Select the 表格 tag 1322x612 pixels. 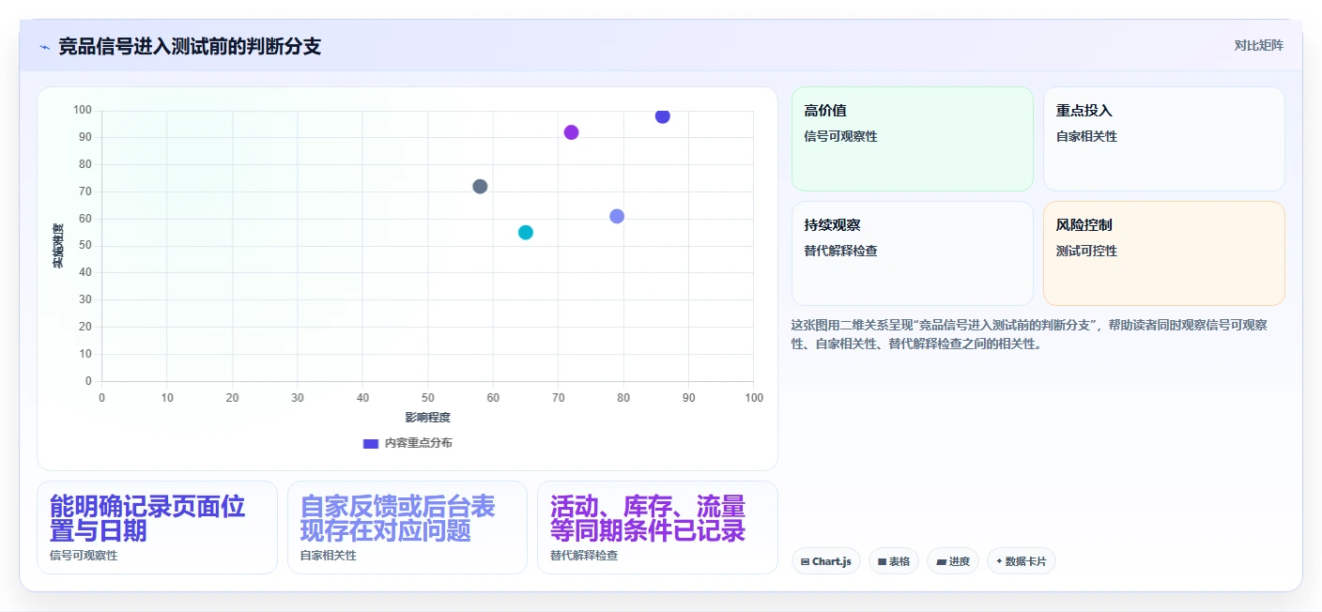click(894, 561)
